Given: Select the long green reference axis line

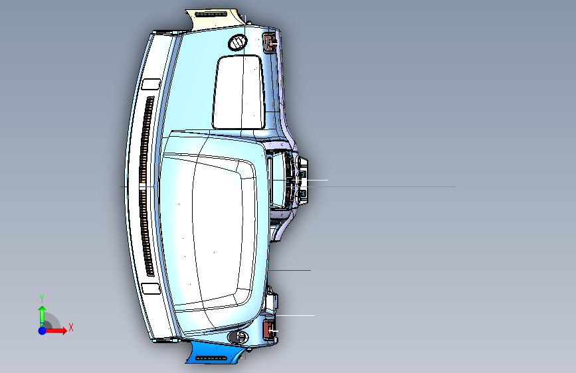Looking at the screenshot, I should pos(370,187).
